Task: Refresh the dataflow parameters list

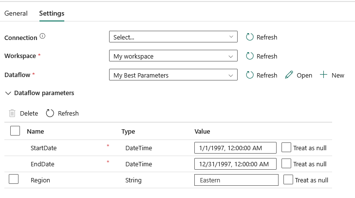Action: pyautogui.click(x=50, y=113)
